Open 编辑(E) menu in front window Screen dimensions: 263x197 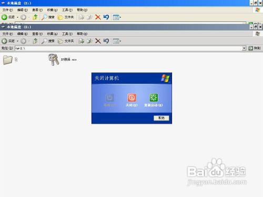(23, 34)
